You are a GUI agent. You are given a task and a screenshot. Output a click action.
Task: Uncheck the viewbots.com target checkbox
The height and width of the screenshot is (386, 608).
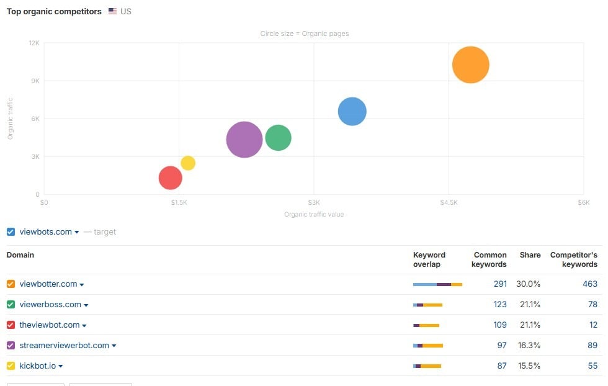[11, 232]
